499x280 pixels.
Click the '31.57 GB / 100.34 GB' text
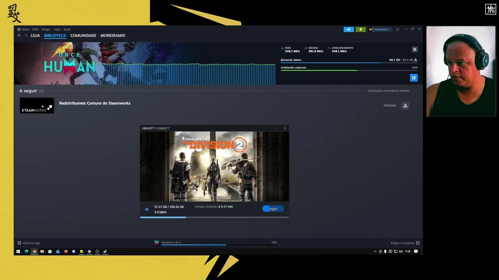pyautogui.click(x=169, y=207)
